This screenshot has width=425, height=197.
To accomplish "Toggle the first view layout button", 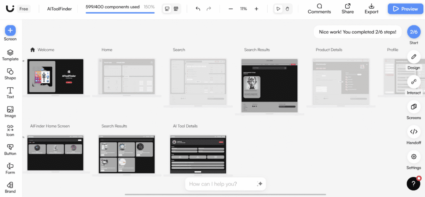I will click(167, 9).
